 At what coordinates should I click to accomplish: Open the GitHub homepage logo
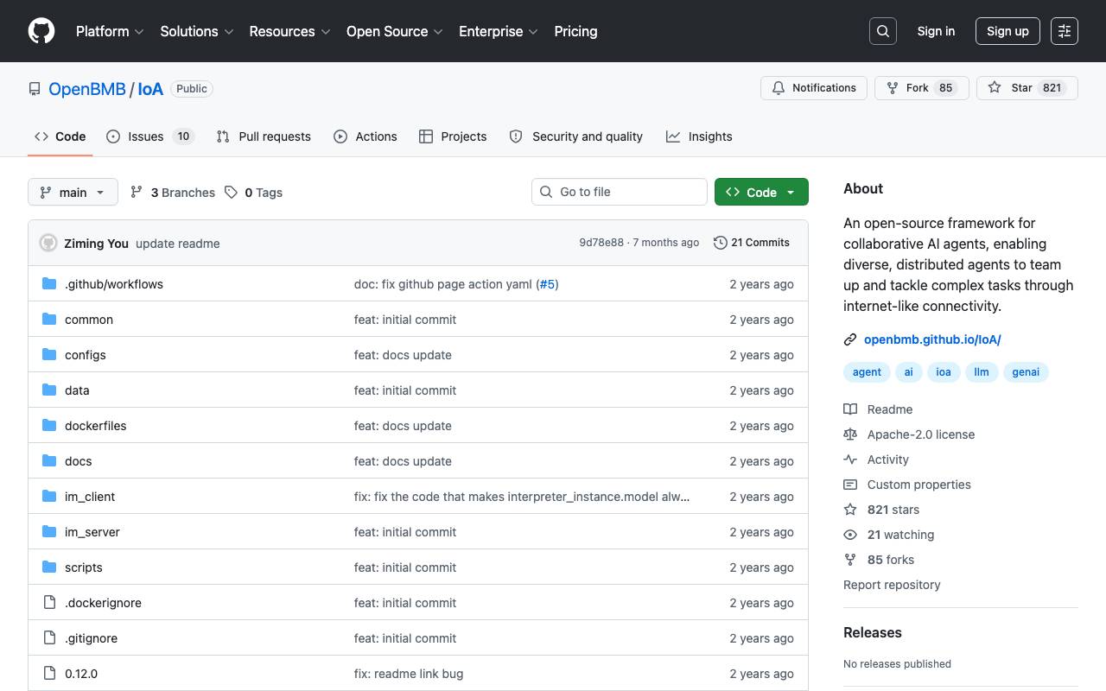click(41, 31)
